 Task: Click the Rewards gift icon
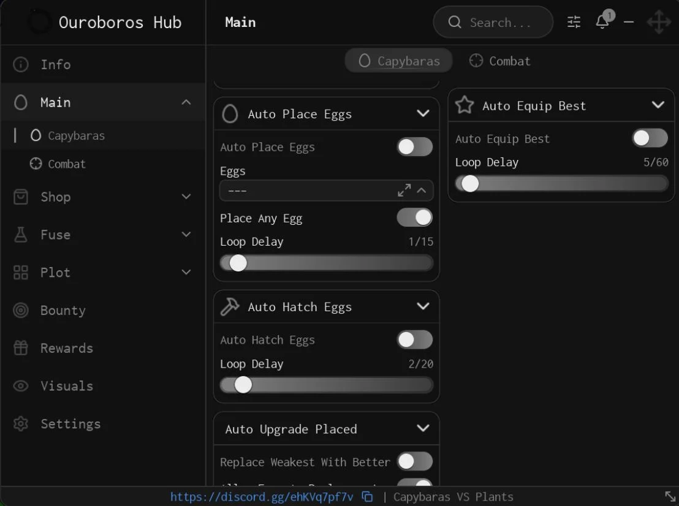click(x=21, y=347)
